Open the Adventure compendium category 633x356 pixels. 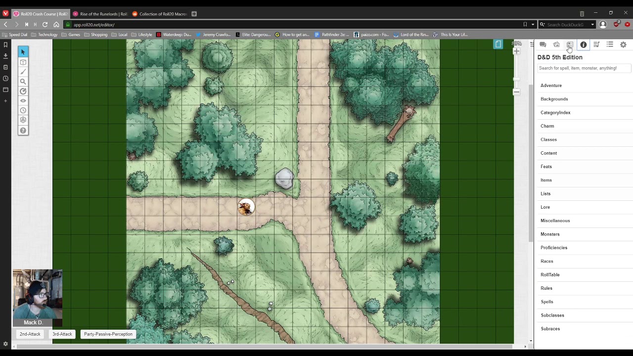click(x=551, y=86)
